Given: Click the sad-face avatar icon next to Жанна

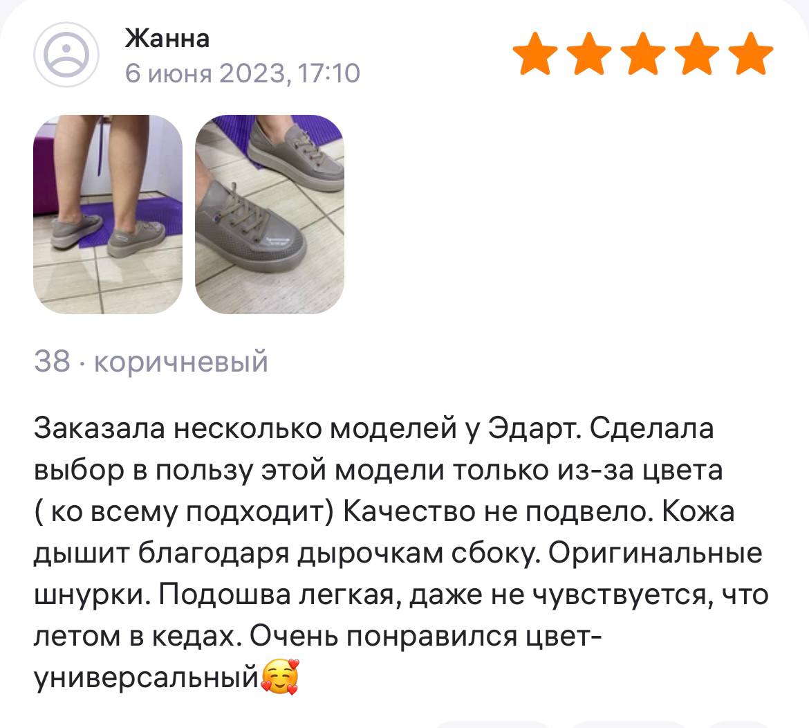Looking at the screenshot, I should [66, 55].
